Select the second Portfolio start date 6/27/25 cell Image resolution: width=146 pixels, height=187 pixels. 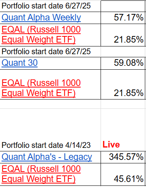(x=50, y=52)
